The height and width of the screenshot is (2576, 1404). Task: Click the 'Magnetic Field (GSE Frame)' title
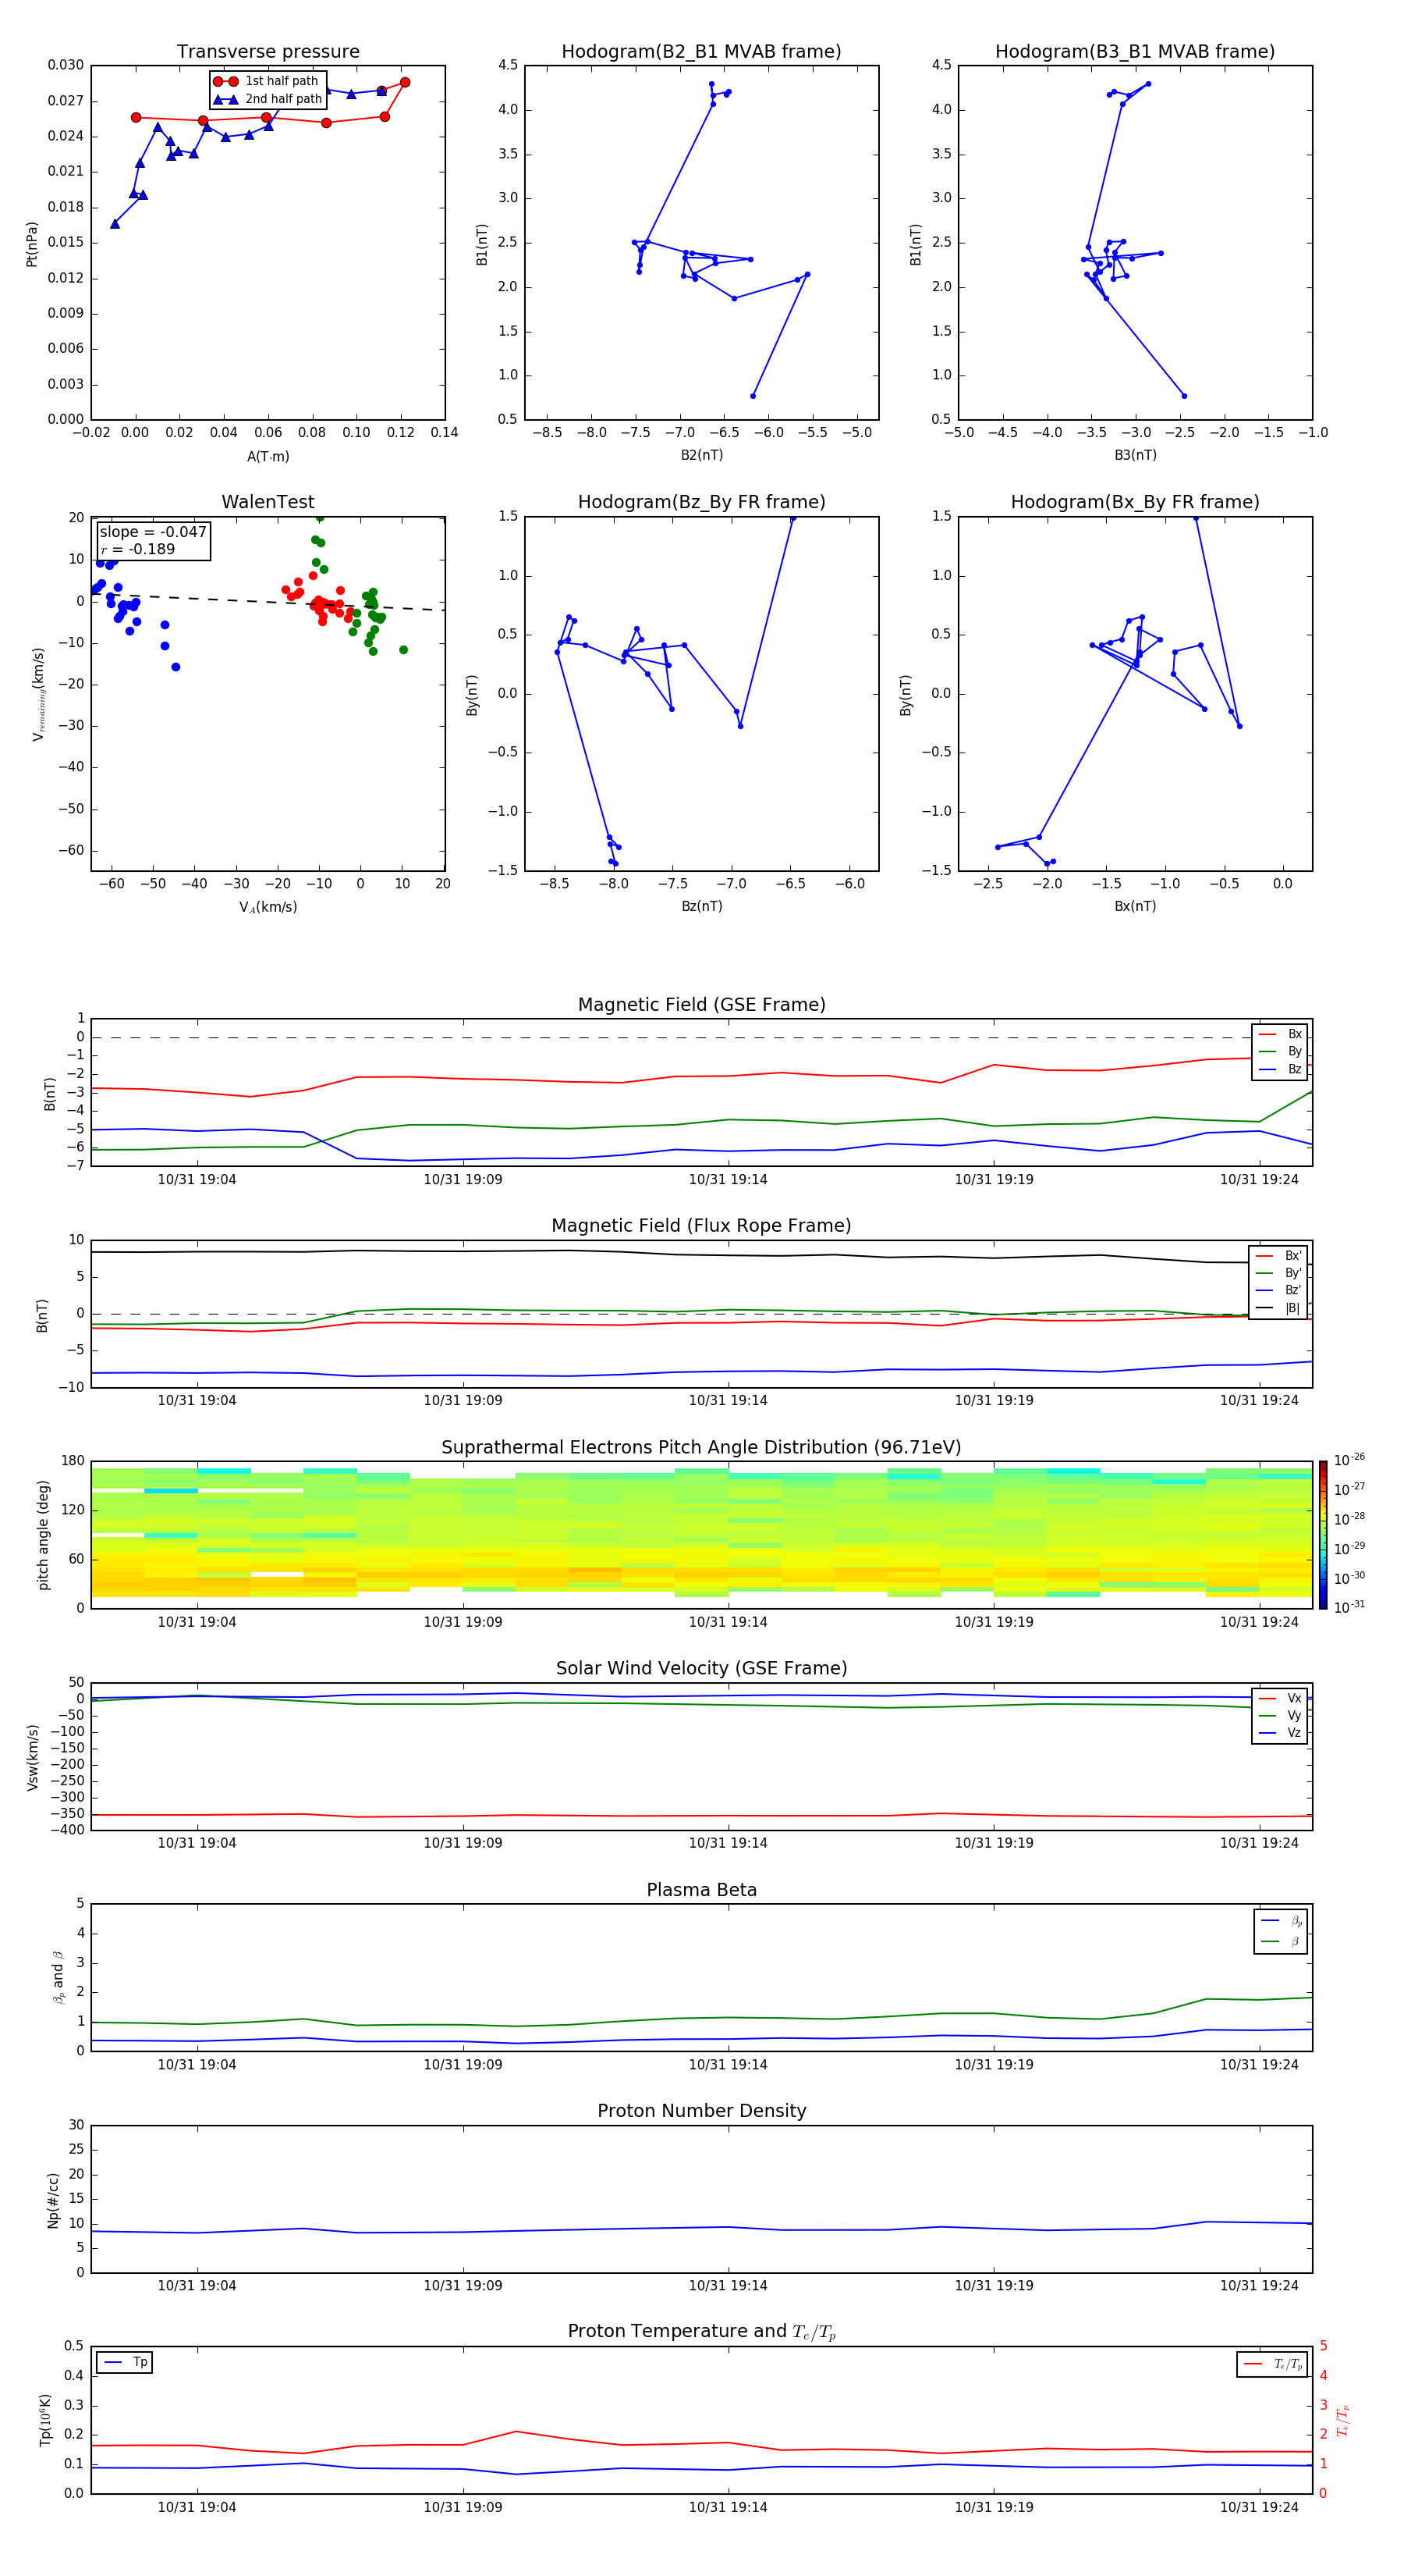[x=700, y=1004]
